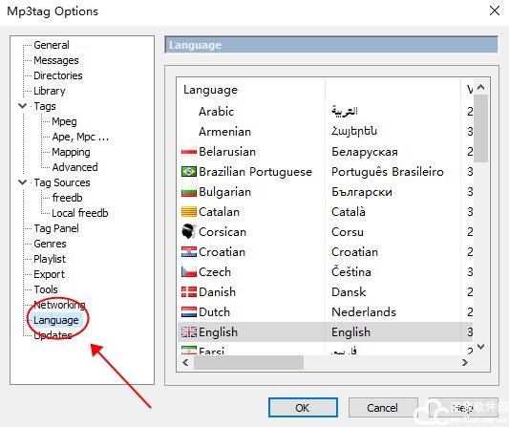Viewport: 509px width, 427px height.
Task: Open the Export options page
Action: point(49,274)
